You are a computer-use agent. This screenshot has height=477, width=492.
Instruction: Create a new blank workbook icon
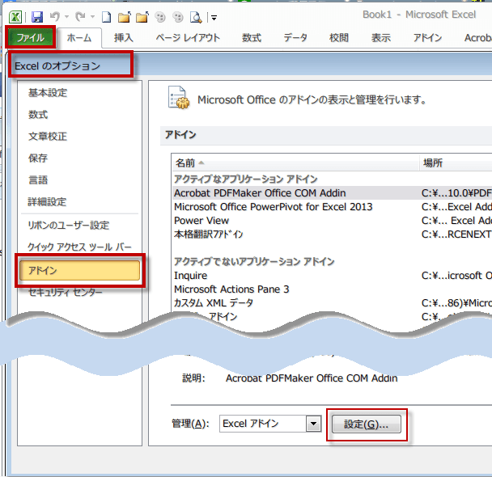[106, 17]
